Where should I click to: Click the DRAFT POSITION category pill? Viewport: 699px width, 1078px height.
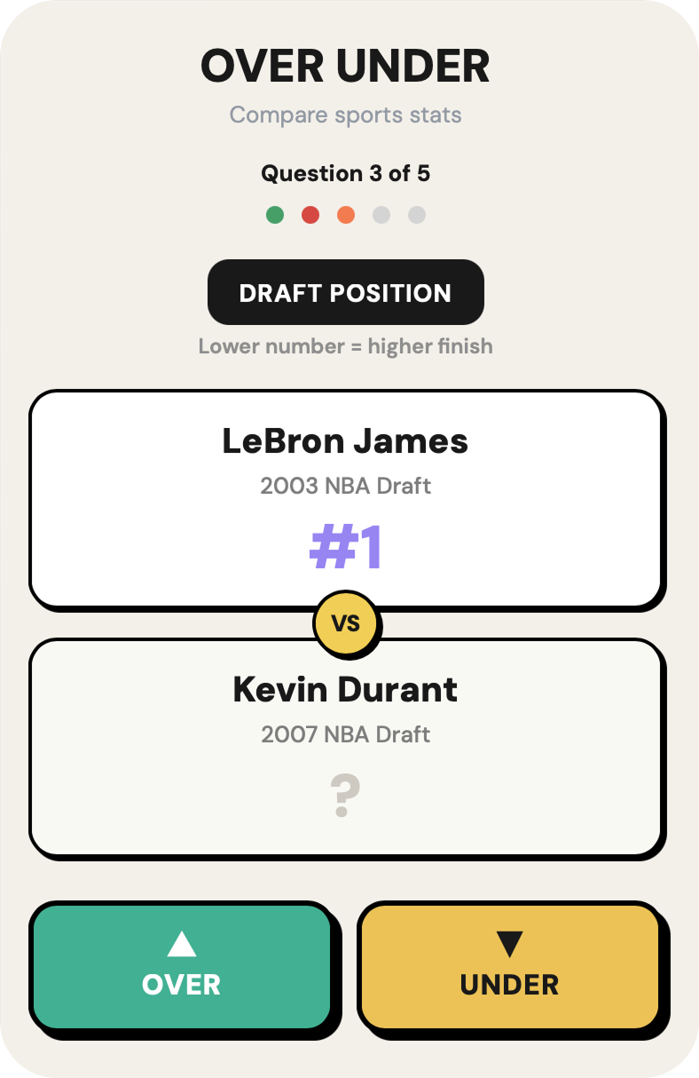pos(346,292)
